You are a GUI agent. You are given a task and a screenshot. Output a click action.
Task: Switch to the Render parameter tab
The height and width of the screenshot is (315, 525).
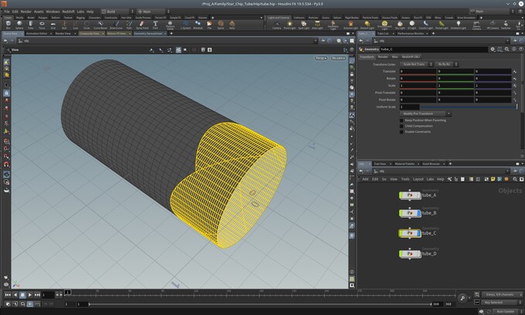pos(383,57)
